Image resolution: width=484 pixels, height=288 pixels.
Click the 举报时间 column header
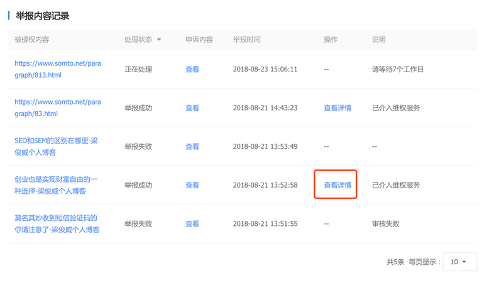pos(246,40)
